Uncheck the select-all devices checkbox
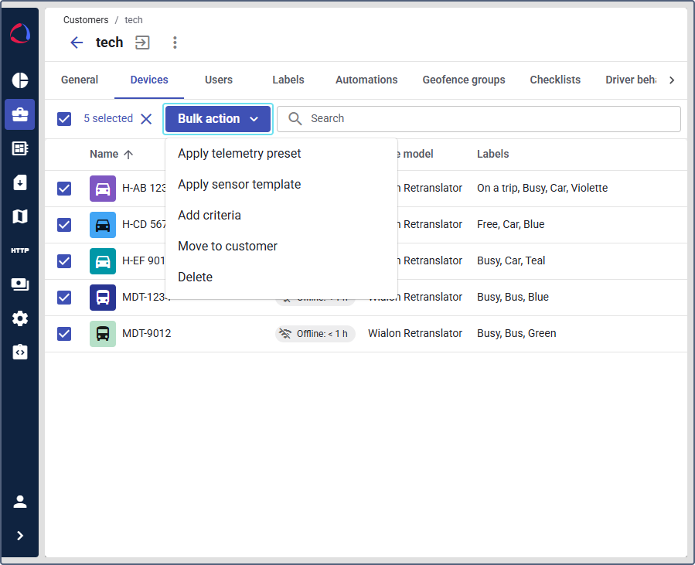 [64, 118]
